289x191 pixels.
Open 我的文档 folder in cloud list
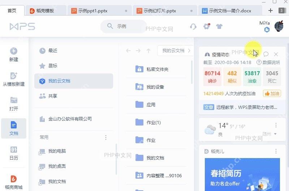pyautogui.click(x=156, y=158)
